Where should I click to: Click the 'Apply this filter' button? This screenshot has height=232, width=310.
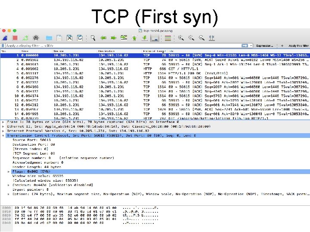tap(298, 46)
